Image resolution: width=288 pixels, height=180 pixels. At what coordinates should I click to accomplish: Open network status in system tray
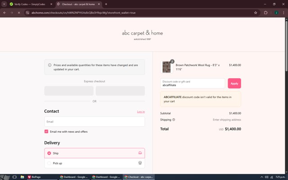click(x=272, y=177)
